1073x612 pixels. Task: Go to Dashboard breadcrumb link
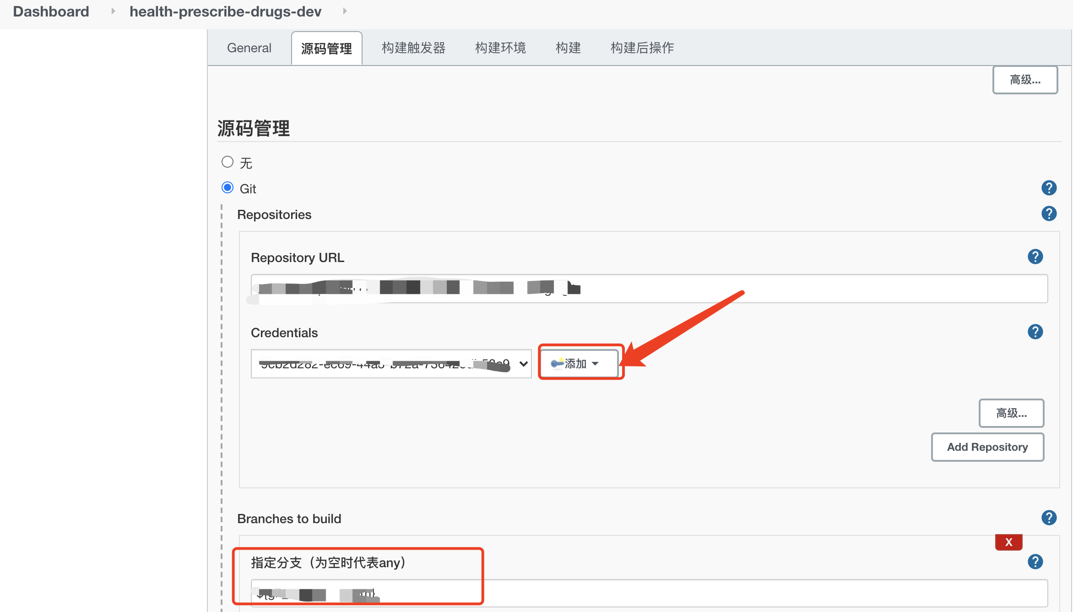pos(51,11)
